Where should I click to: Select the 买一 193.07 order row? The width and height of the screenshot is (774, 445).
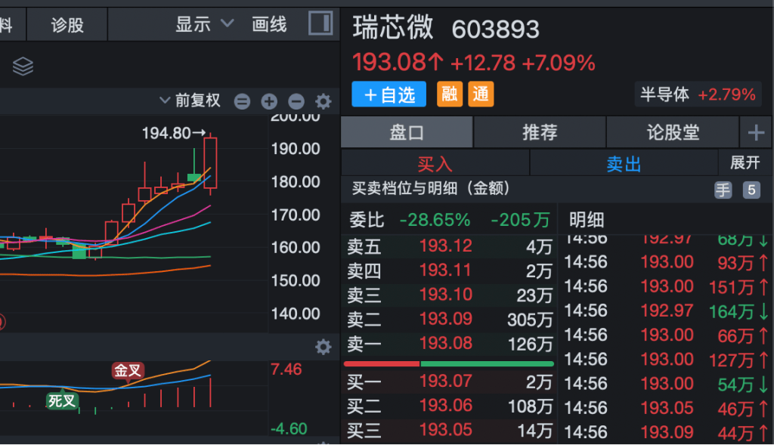(x=449, y=382)
